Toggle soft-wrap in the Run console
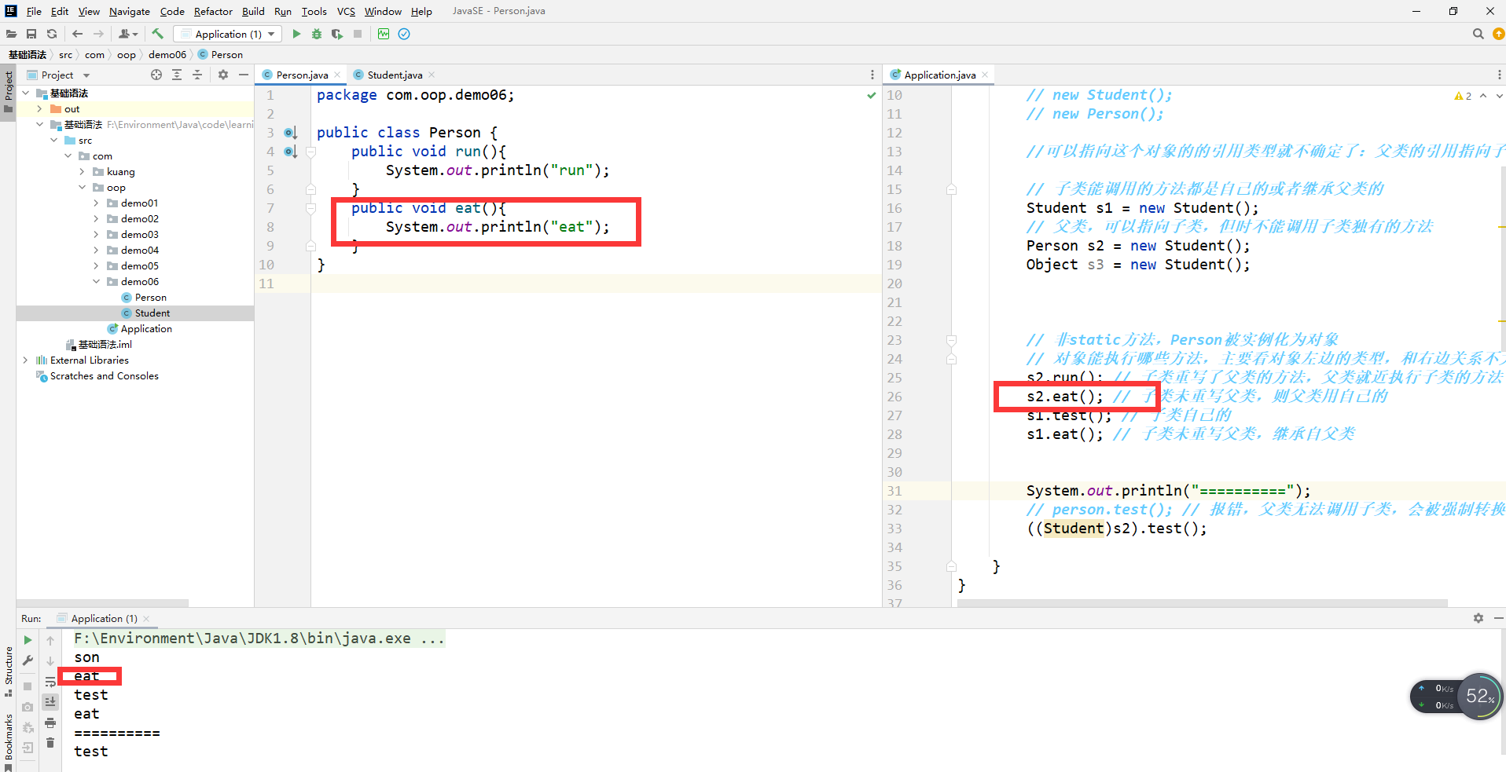Image resolution: width=1506 pixels, height=772 pixels. click(x=50, y=682)
